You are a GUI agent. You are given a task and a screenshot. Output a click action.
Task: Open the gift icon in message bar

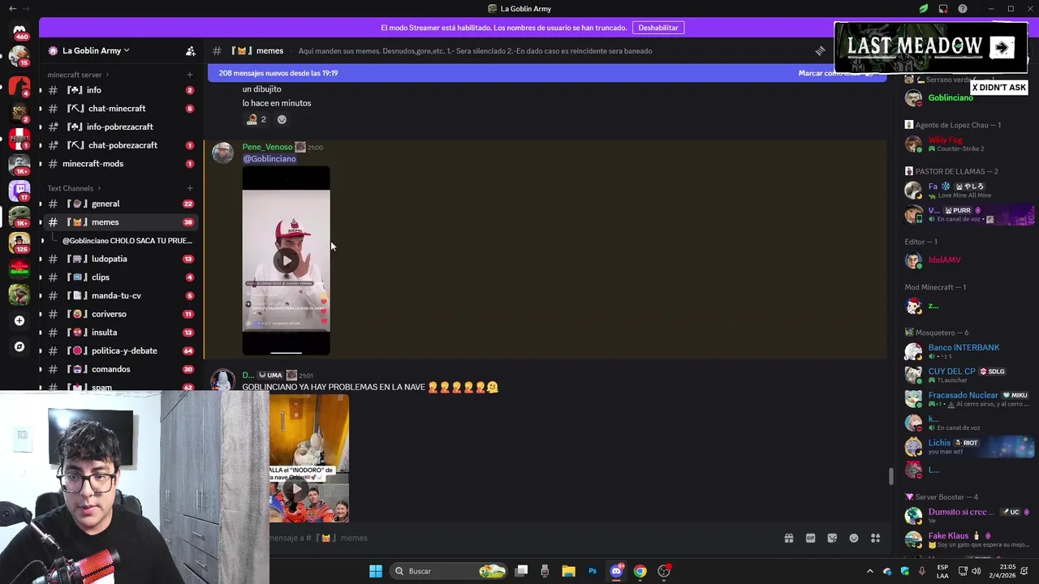tap(788, 538)
